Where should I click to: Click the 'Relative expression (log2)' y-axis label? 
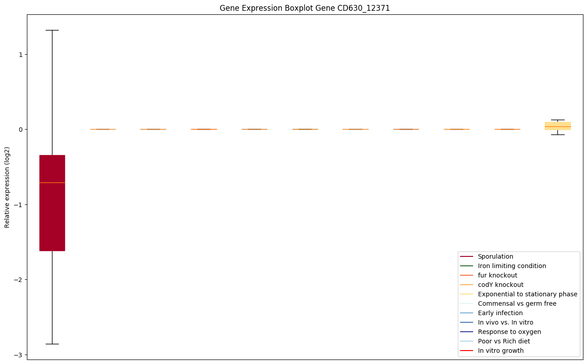coord(7,187)
